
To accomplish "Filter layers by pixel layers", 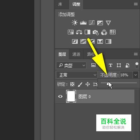I will click(93, 65).
